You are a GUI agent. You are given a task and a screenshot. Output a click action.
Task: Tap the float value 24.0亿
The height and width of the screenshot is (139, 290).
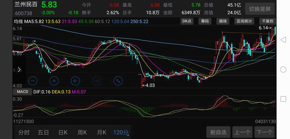[x=234, y=13]
